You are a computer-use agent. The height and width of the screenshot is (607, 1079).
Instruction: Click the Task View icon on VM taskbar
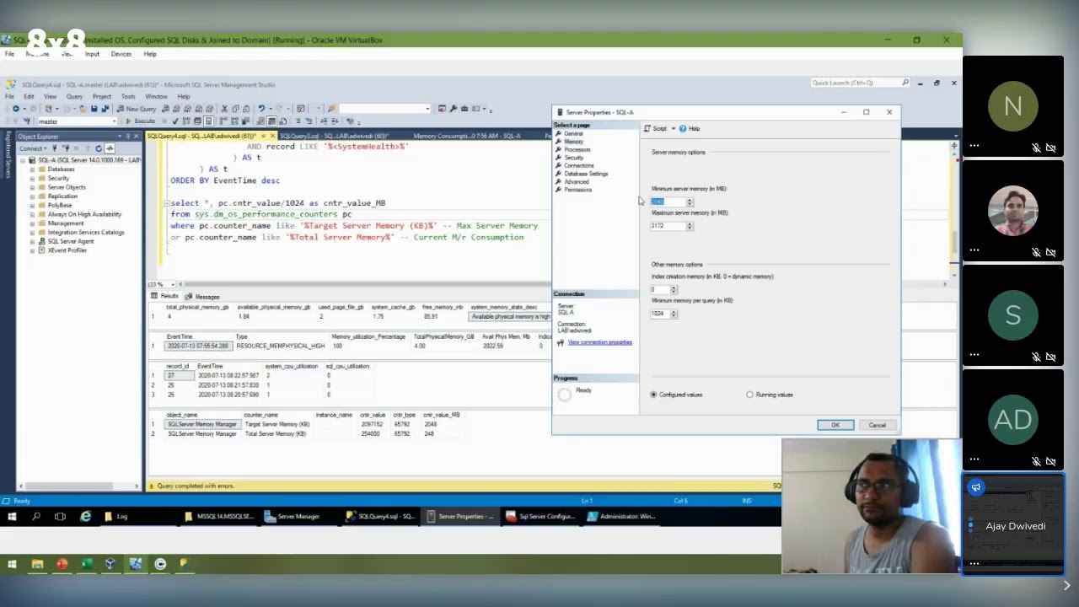60,516
